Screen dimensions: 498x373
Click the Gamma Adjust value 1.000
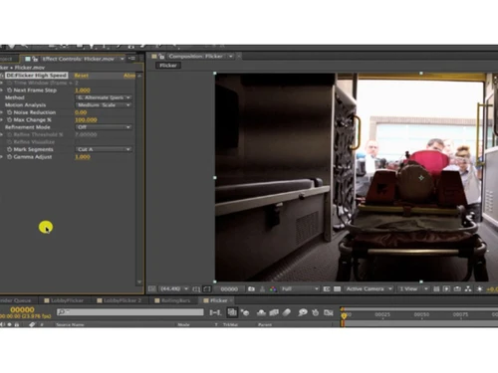pyautogui.click(x=83, y=157)
